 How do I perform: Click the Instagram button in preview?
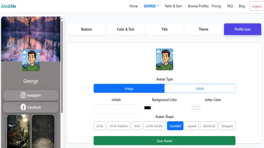(x=31, y=95)
